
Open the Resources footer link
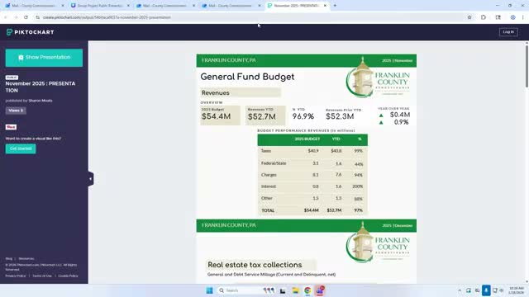tap(26, 258)
